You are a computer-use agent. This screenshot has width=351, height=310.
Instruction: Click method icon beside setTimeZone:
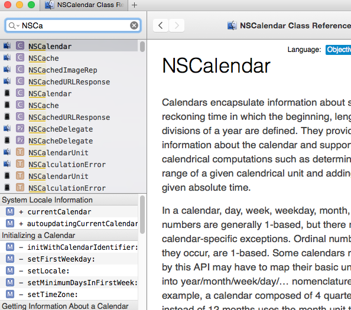point(10,294)
